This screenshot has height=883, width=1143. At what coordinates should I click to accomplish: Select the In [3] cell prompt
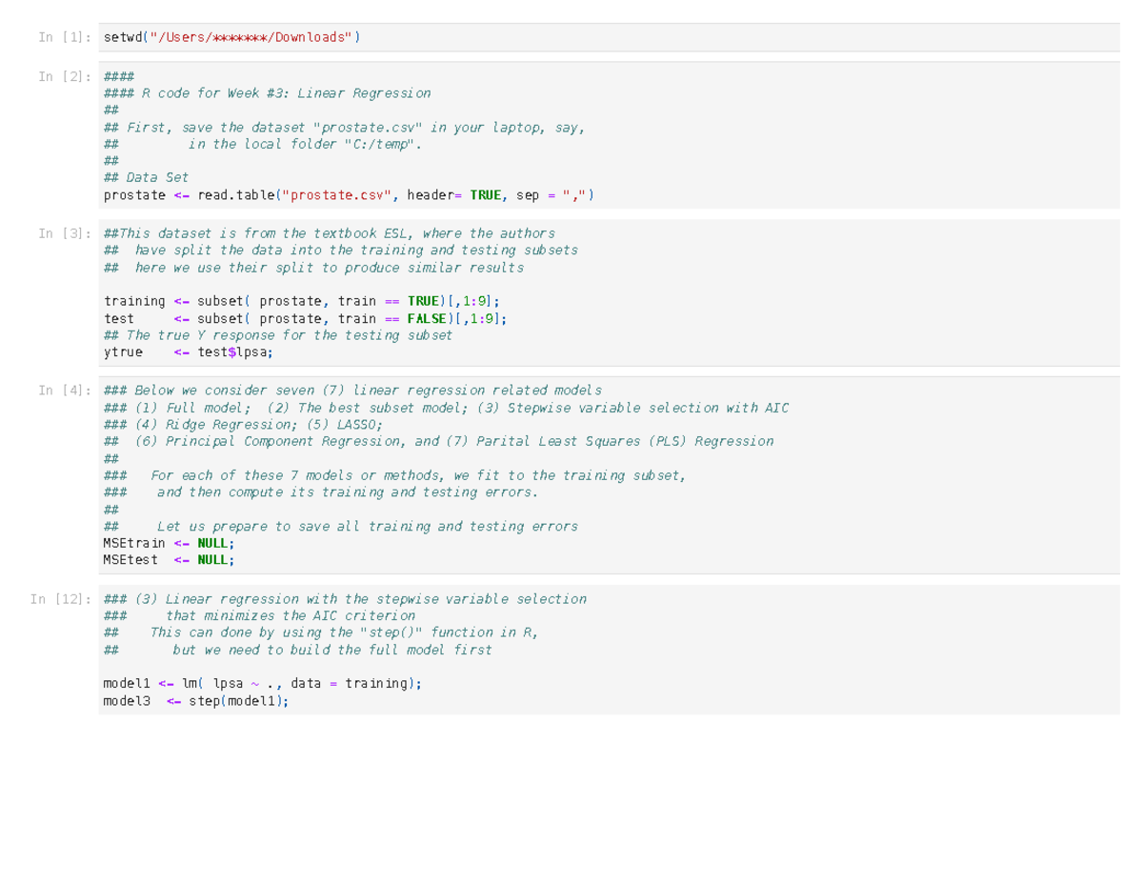point(64,233)
